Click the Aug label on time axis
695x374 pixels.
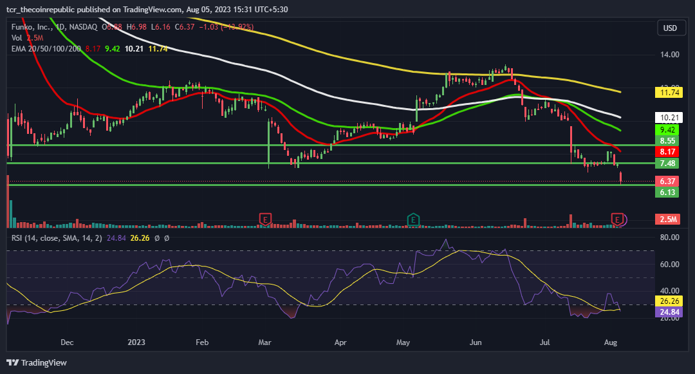tap(610, 342)
